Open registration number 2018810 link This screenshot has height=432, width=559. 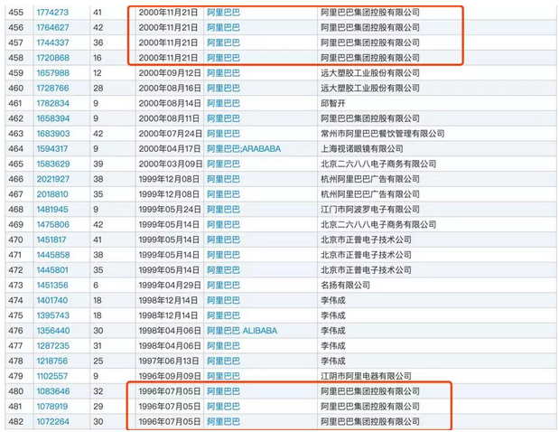(x=52, y=194)
